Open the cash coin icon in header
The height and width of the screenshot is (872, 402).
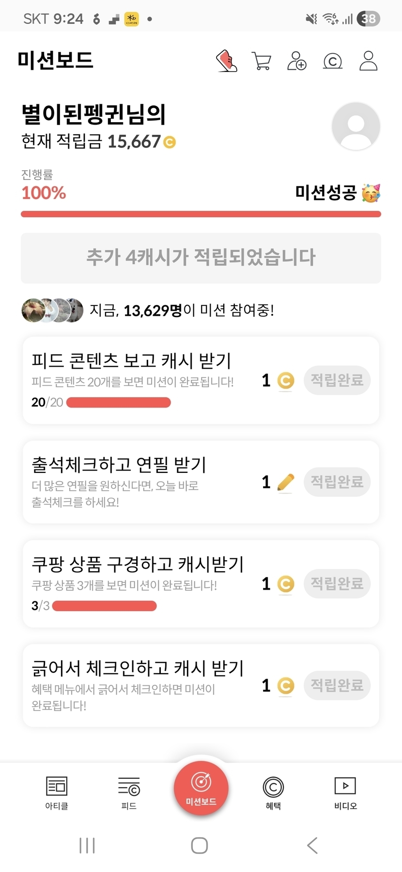[332, 62]
